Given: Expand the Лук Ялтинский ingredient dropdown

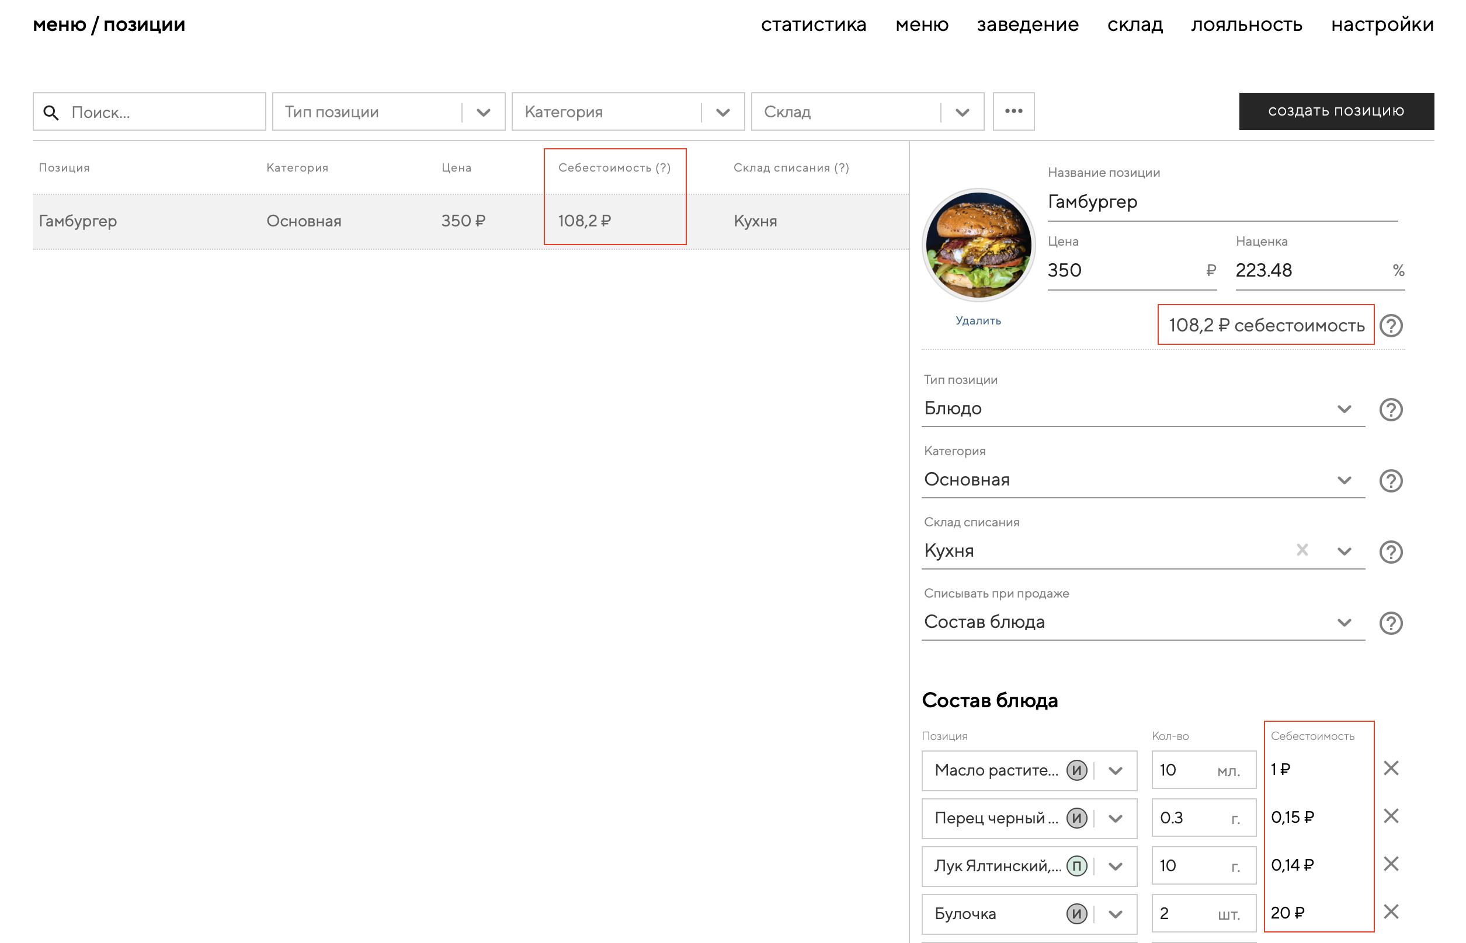Looking at the screenshot, I should point(1116,867).
